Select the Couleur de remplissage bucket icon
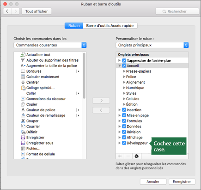This screenshot has width=201, height=190. point(23,115)
